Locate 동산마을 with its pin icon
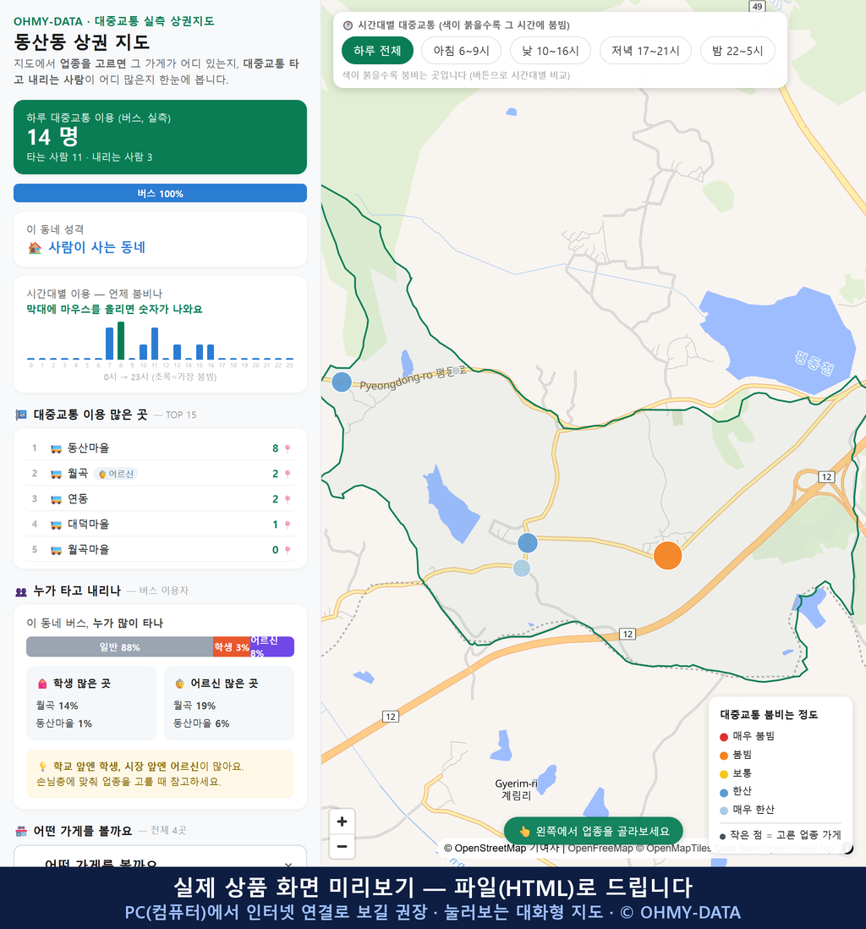866x929 pixels. (x=288, y=448)
